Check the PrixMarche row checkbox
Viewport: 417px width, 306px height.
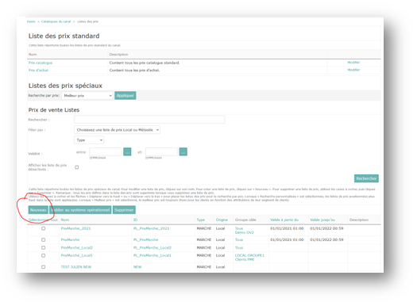[x=44, y=239]
